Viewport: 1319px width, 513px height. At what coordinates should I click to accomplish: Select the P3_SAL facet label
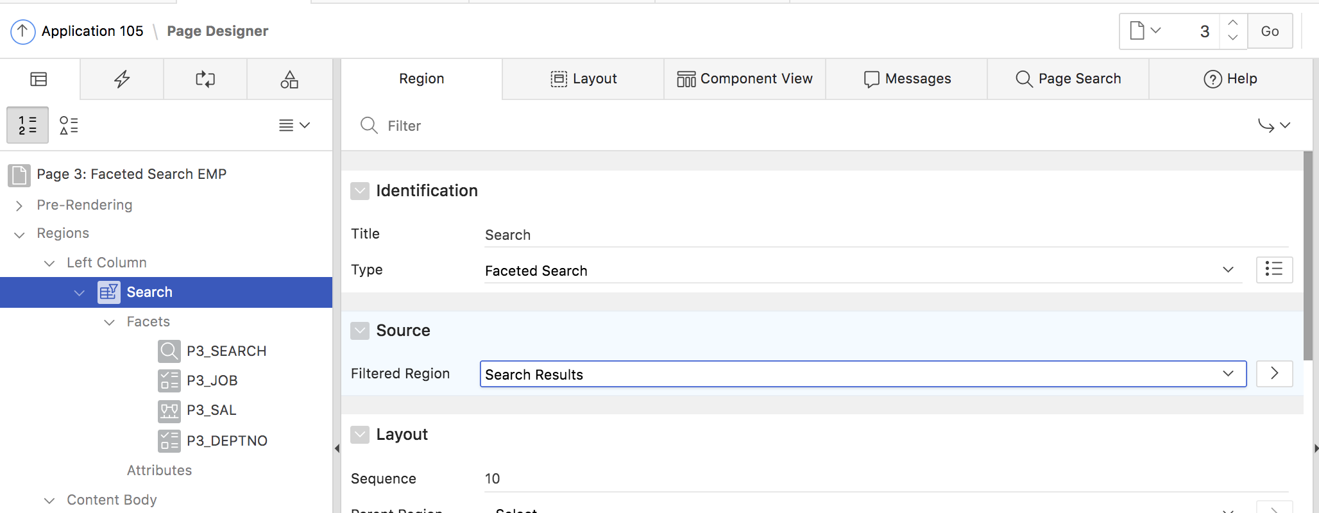click(212, 410)
